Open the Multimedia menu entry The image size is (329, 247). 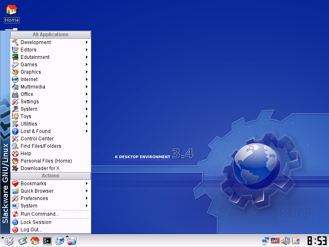(x=51, y=87)
